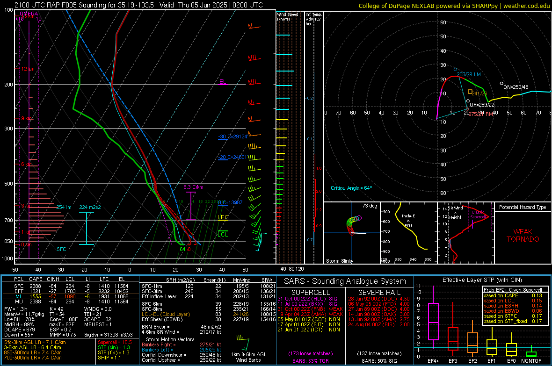This screenshot has width=552, height=366.
Task: Click the 275/21 RM hodograph label
Action: click(x=481, y=115)
